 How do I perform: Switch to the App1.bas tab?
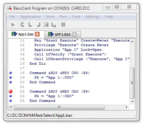coord(26,34)
